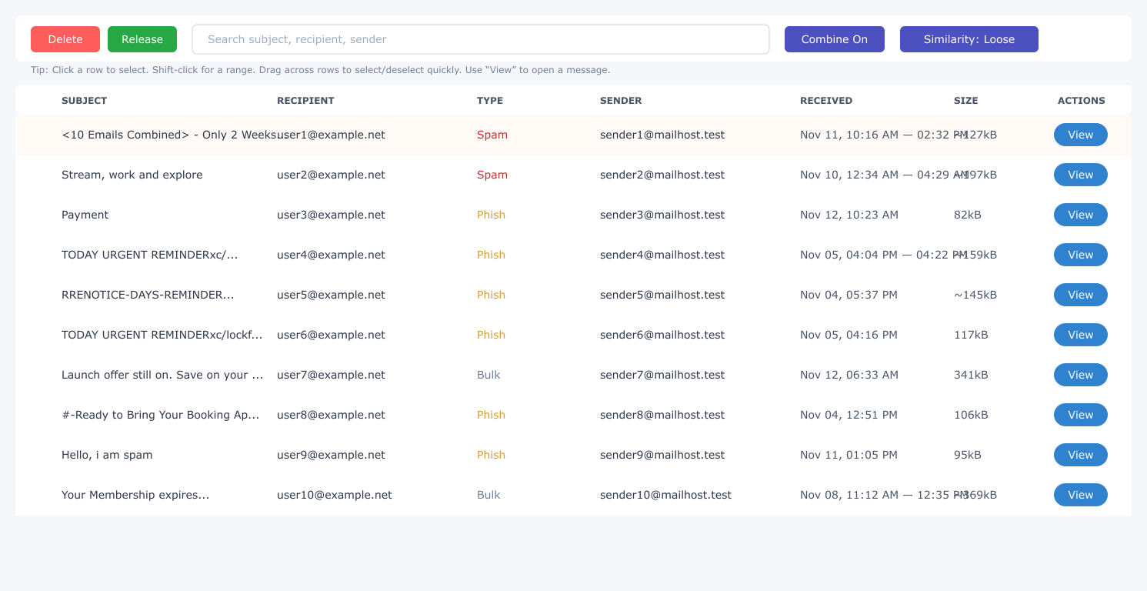Click the Type column header
This screenshot has width=1147, height=591.
point(489,100)
